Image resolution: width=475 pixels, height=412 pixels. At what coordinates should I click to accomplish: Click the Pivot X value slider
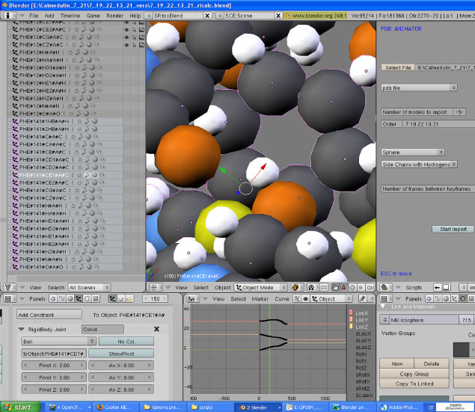[53, 365]
